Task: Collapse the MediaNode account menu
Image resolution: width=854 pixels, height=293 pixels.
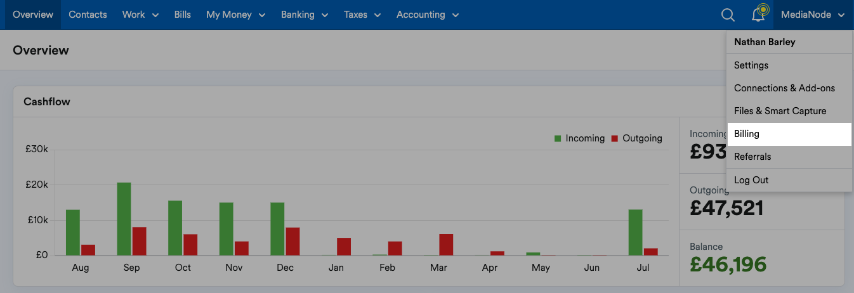Action: [x=813, y=15]
